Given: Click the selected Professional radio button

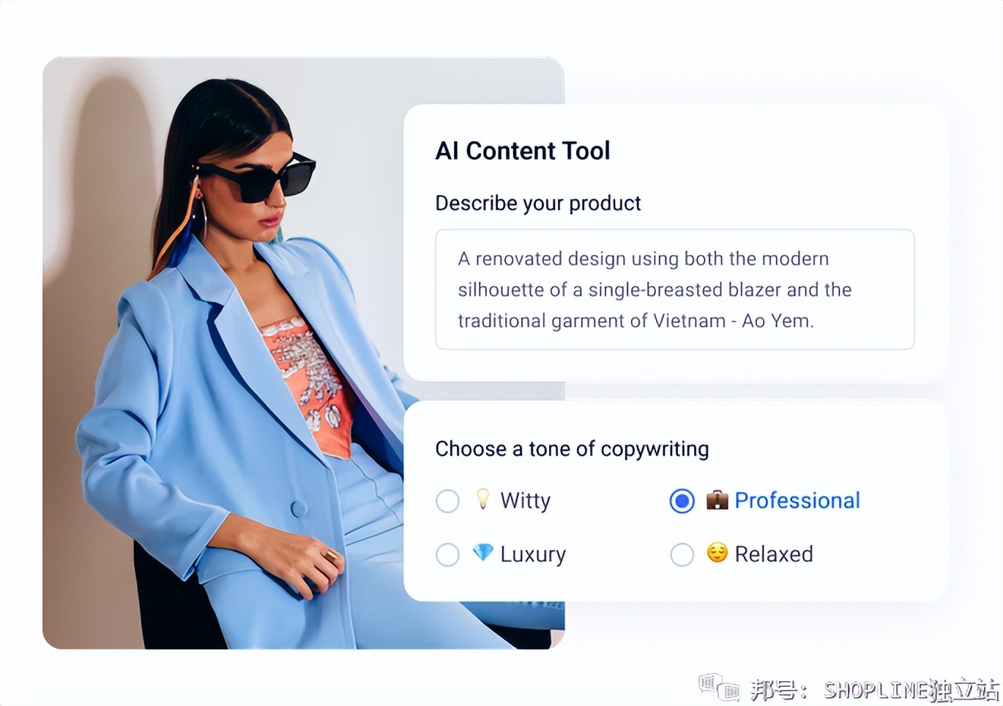Looking at the screenshot, I should click(x=682, y=501).
